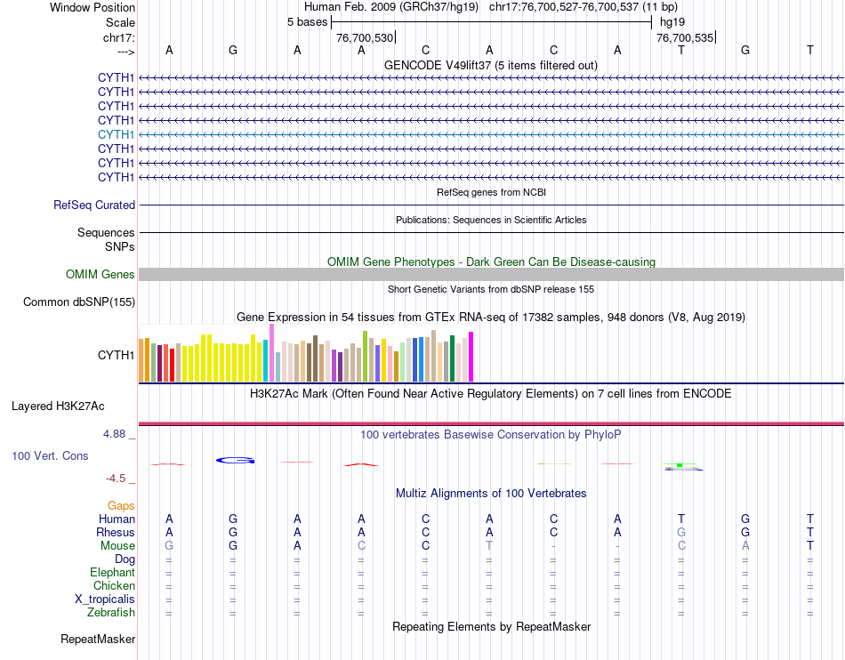845x660 pixels.
Task: Click the Gaps label in Multiz track
Action: tap(121, 505)
